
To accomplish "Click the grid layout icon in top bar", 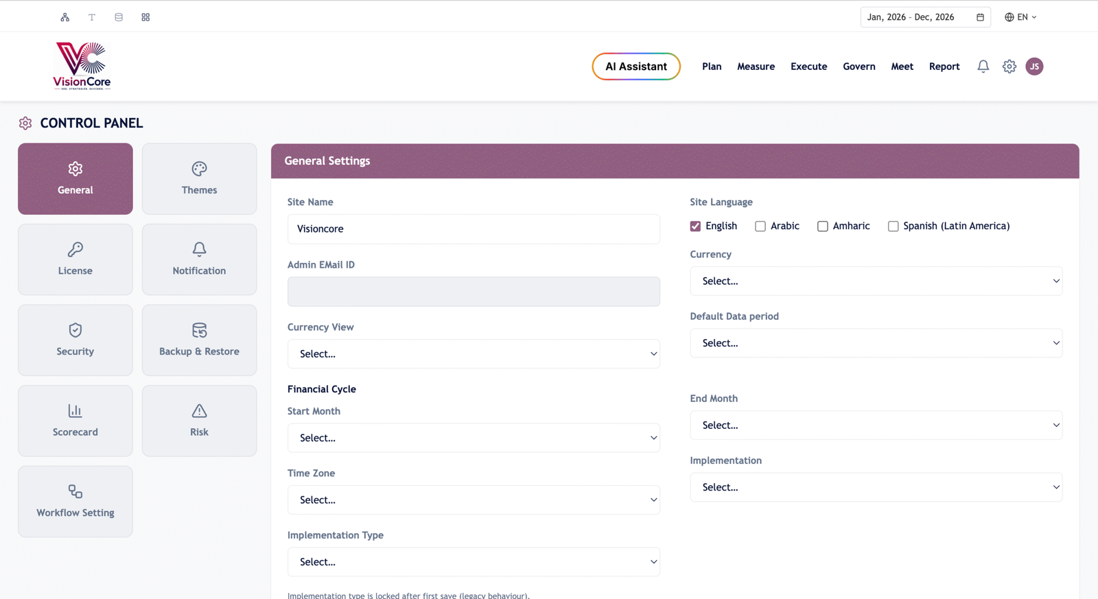I will tap(145, 17).
